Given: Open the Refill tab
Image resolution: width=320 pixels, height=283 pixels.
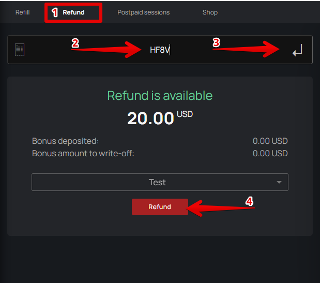Looking at the screenshot, I should pyautogui.click(x=22, y=12).
